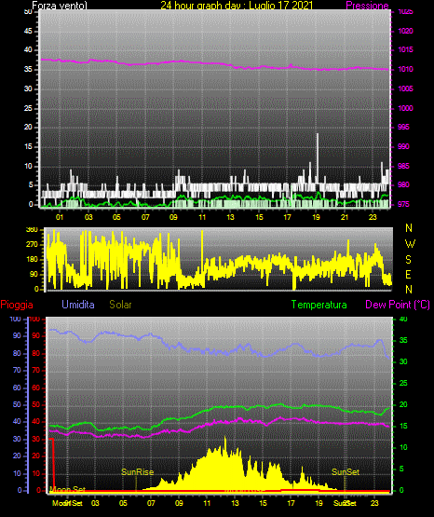
Task: Select pressure axis value 1015
Action: click(x=405, y=49)
